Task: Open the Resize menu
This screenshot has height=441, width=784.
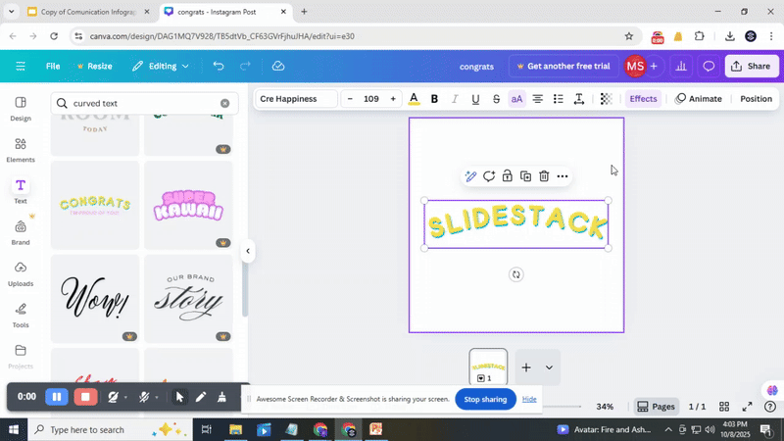Action: 93,67
